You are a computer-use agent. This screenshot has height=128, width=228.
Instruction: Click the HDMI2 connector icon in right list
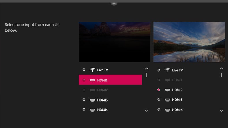click(x=167, y=90)
